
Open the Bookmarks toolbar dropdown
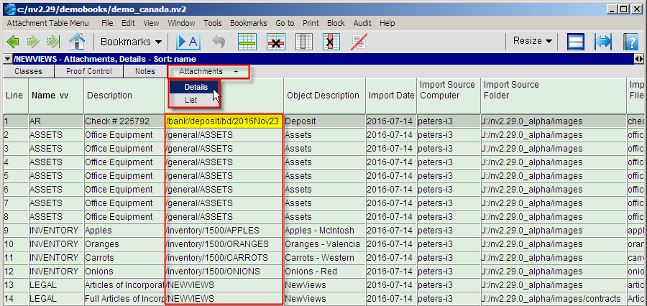pyautogui.click(x=130, y=41)
